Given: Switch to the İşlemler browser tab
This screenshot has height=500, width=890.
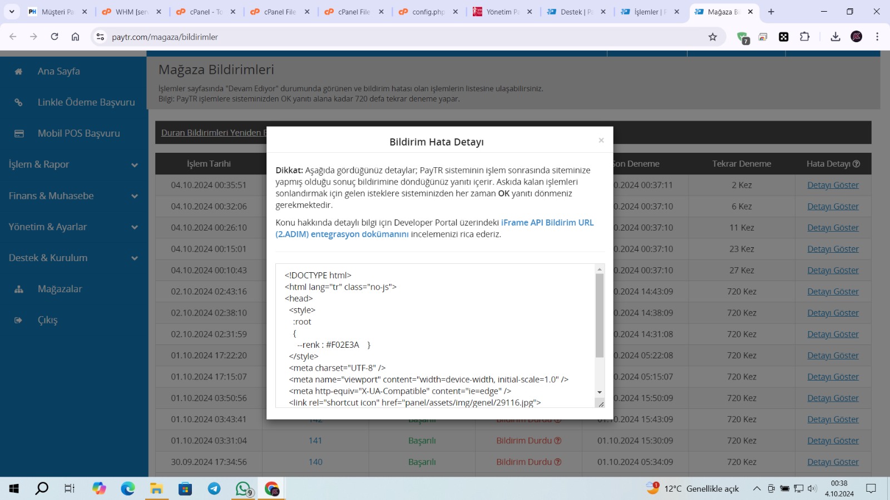Looking at the screenshot, I should [x=650, y=12].
